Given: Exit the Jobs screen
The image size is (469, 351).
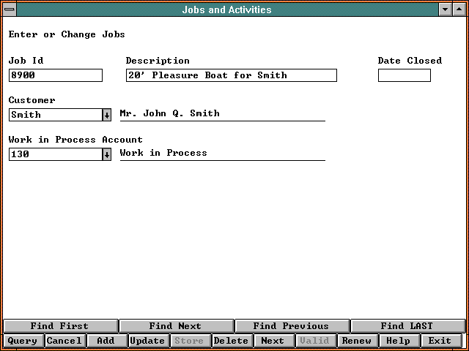Looking at the screenshot, I should 440,341.
